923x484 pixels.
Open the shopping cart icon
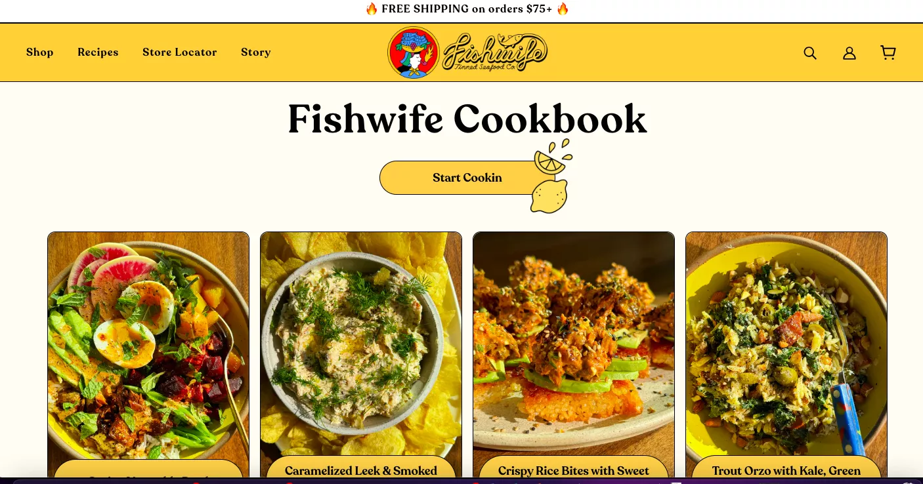[x=888, y=52]
